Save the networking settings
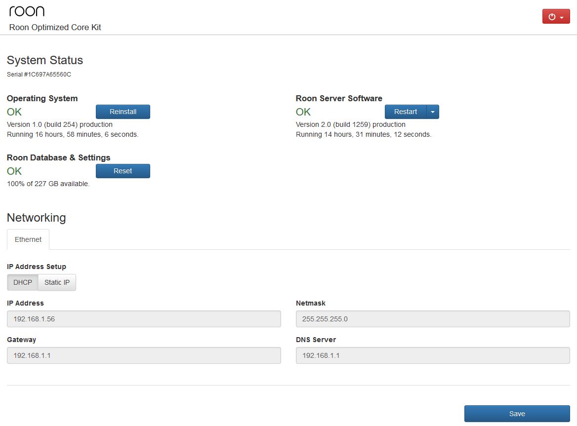Viewport: 577px width, 426px height. point(517,414)
